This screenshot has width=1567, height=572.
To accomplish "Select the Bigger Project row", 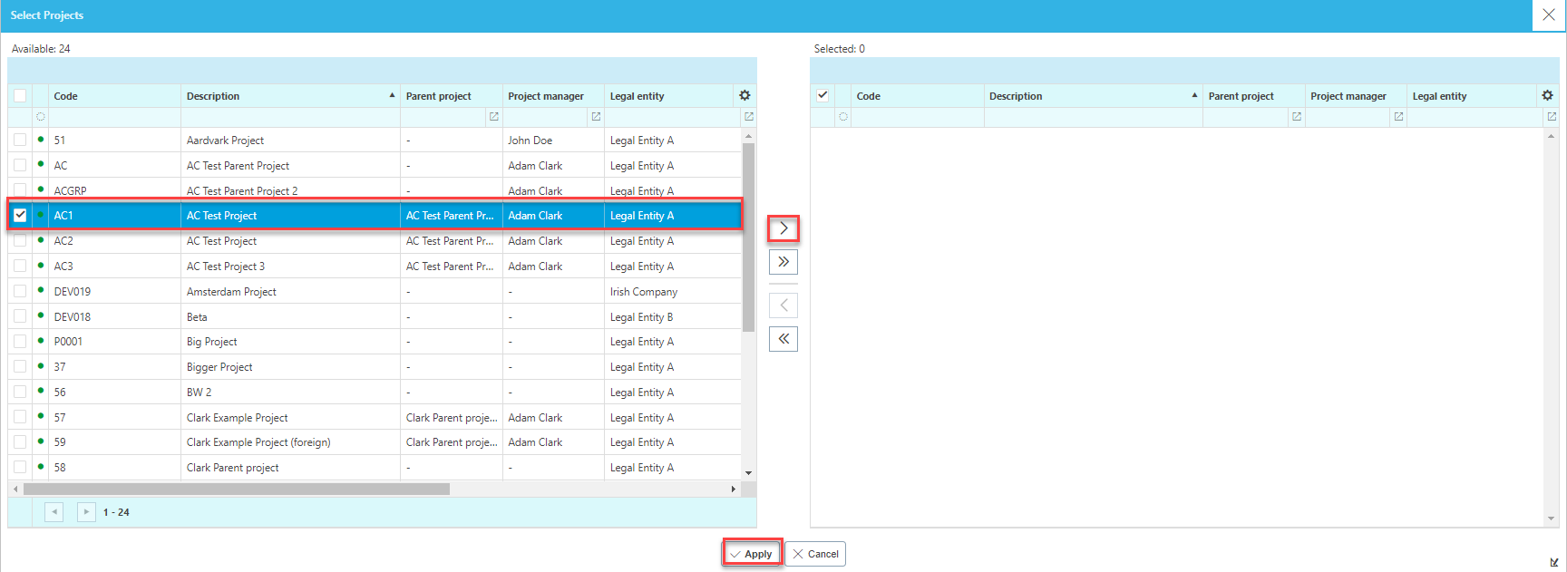I will click(375, 367).
